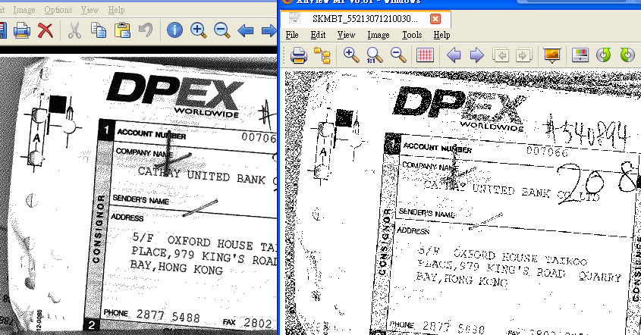This screenshot has width=641, height=335.
Task: Delete file with the red X icon
Action: pos(46,30)
